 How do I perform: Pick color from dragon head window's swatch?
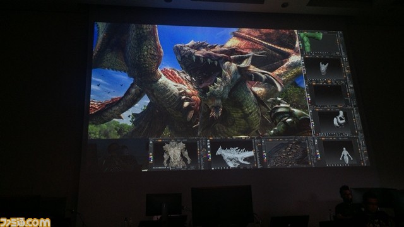coord(209,156)
